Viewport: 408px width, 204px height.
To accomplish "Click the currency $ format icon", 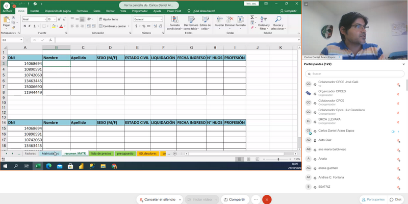I will (x=136, y=26).
